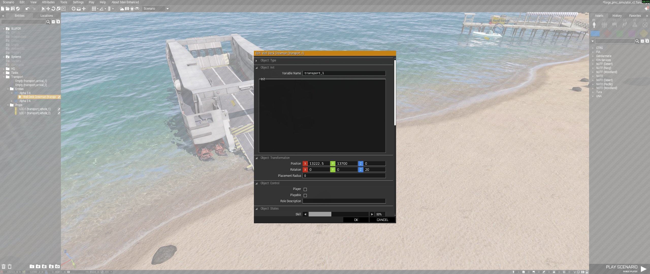The width and height of the screenshot is (650, 274).
Task: Click the search magnifier in Assets panel
Action: click(637, 41)
